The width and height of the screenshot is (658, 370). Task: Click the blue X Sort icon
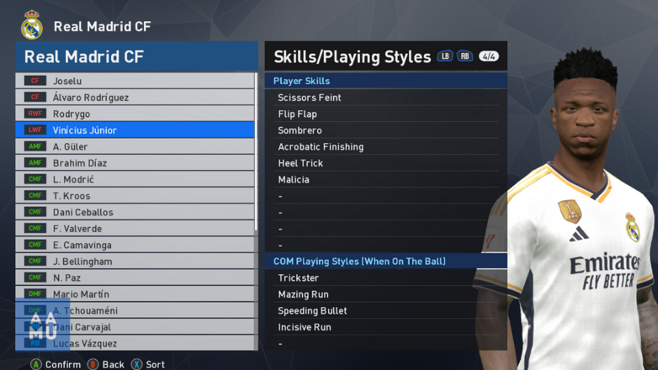coord(136,364)
